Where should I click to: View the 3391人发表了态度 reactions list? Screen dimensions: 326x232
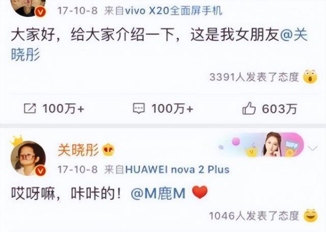254,77
